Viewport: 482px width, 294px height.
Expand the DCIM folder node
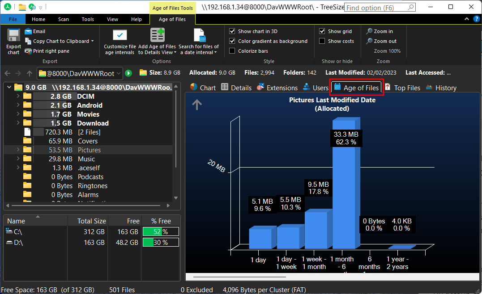[x=18, y=96]
